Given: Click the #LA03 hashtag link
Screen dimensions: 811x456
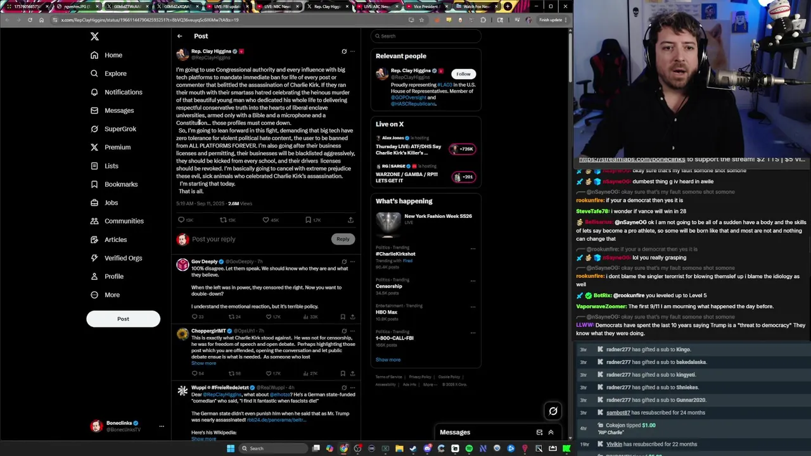Looking at the screenshot, I should (x=445, y=85).
